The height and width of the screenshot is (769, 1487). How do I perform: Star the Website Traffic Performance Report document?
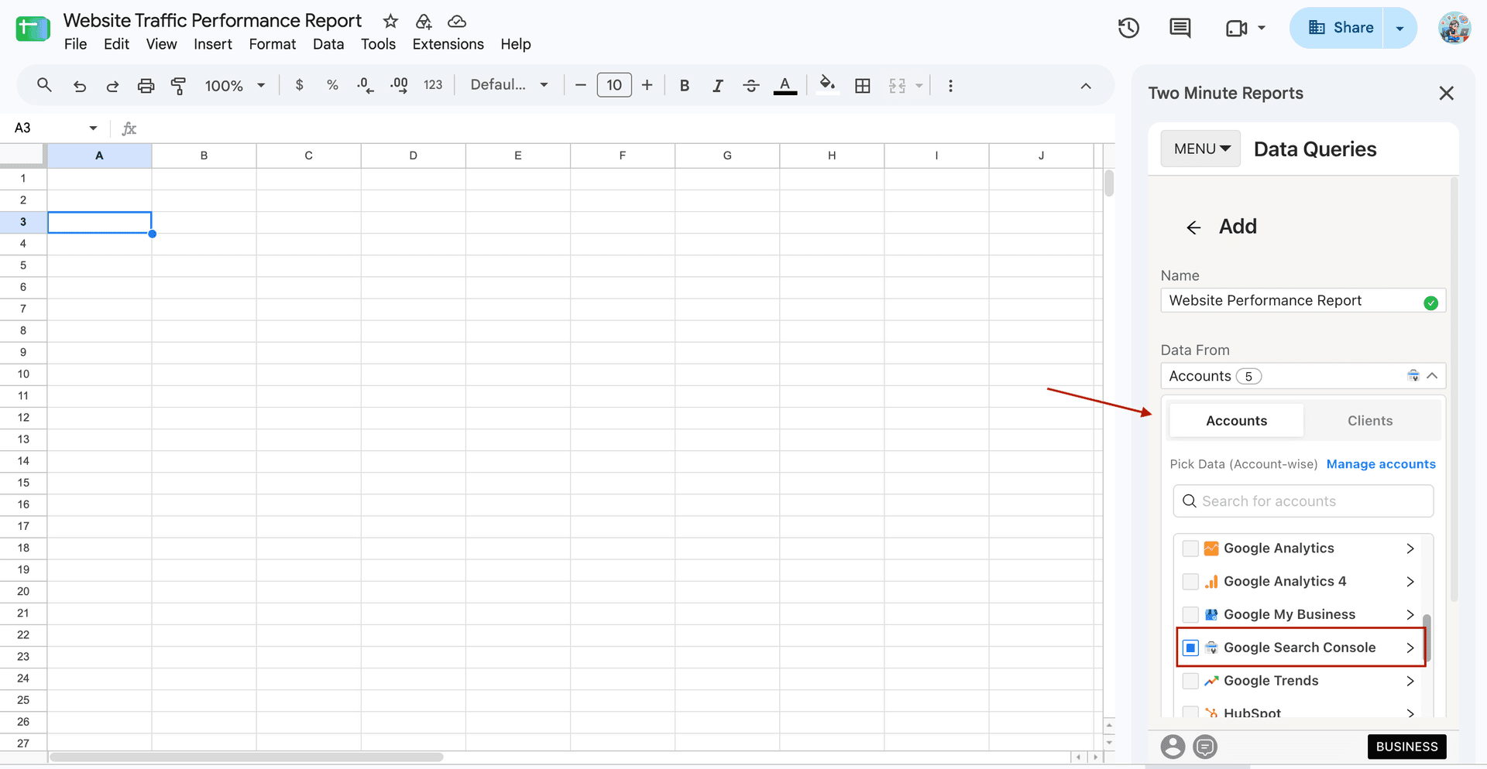390,21
